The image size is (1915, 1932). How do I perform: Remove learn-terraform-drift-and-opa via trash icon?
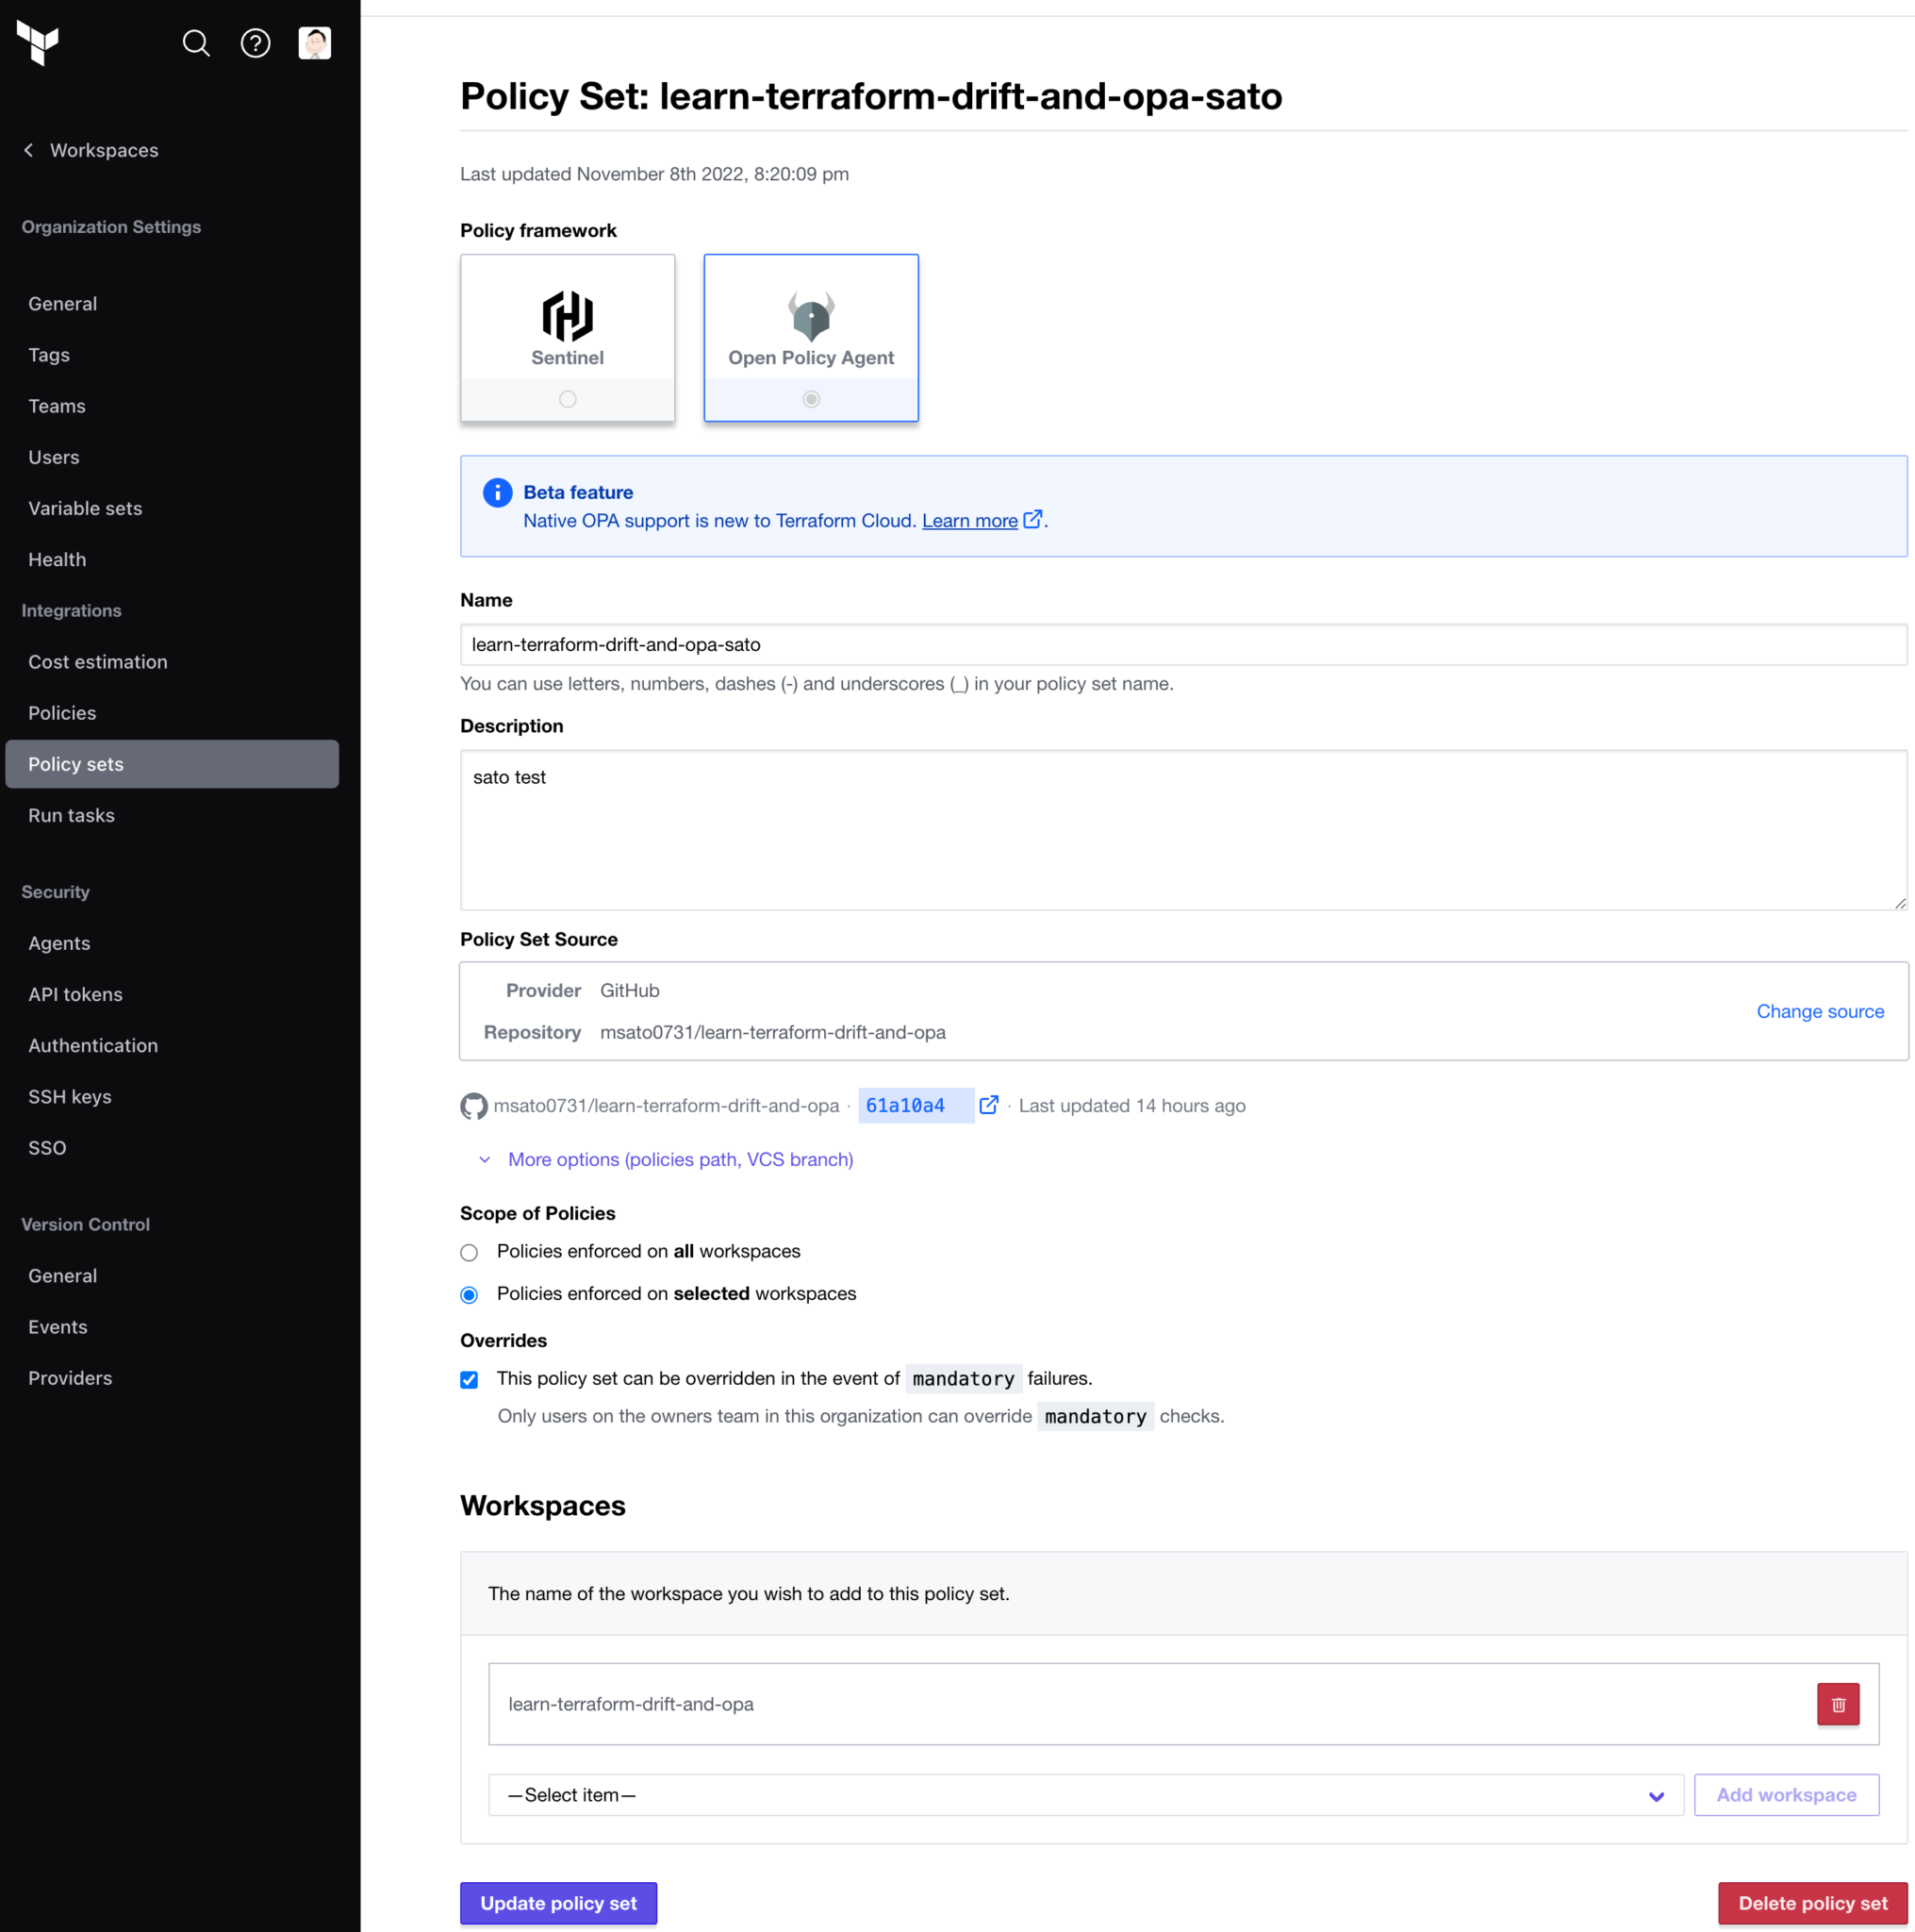[x=1838, y=1703]
